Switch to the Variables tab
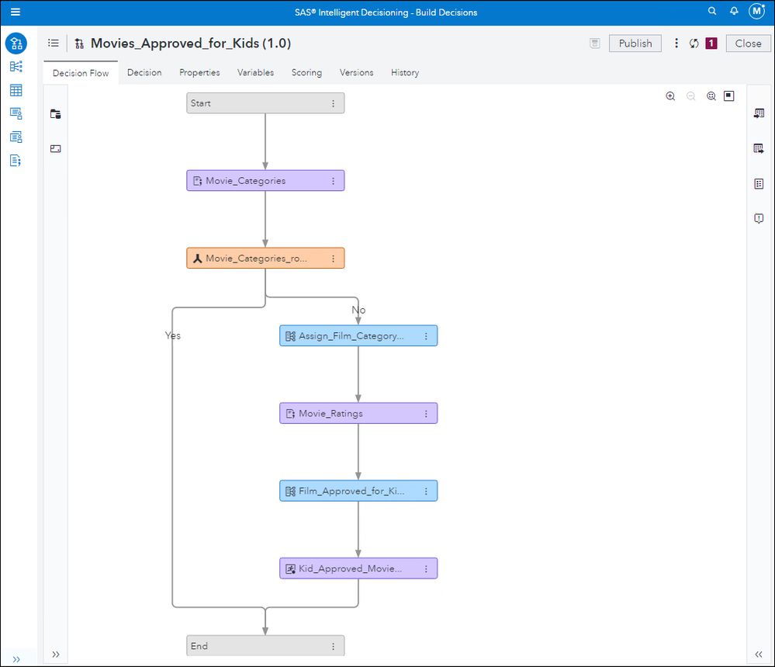This screenshot has width=775, height=667. click(255, 72)
